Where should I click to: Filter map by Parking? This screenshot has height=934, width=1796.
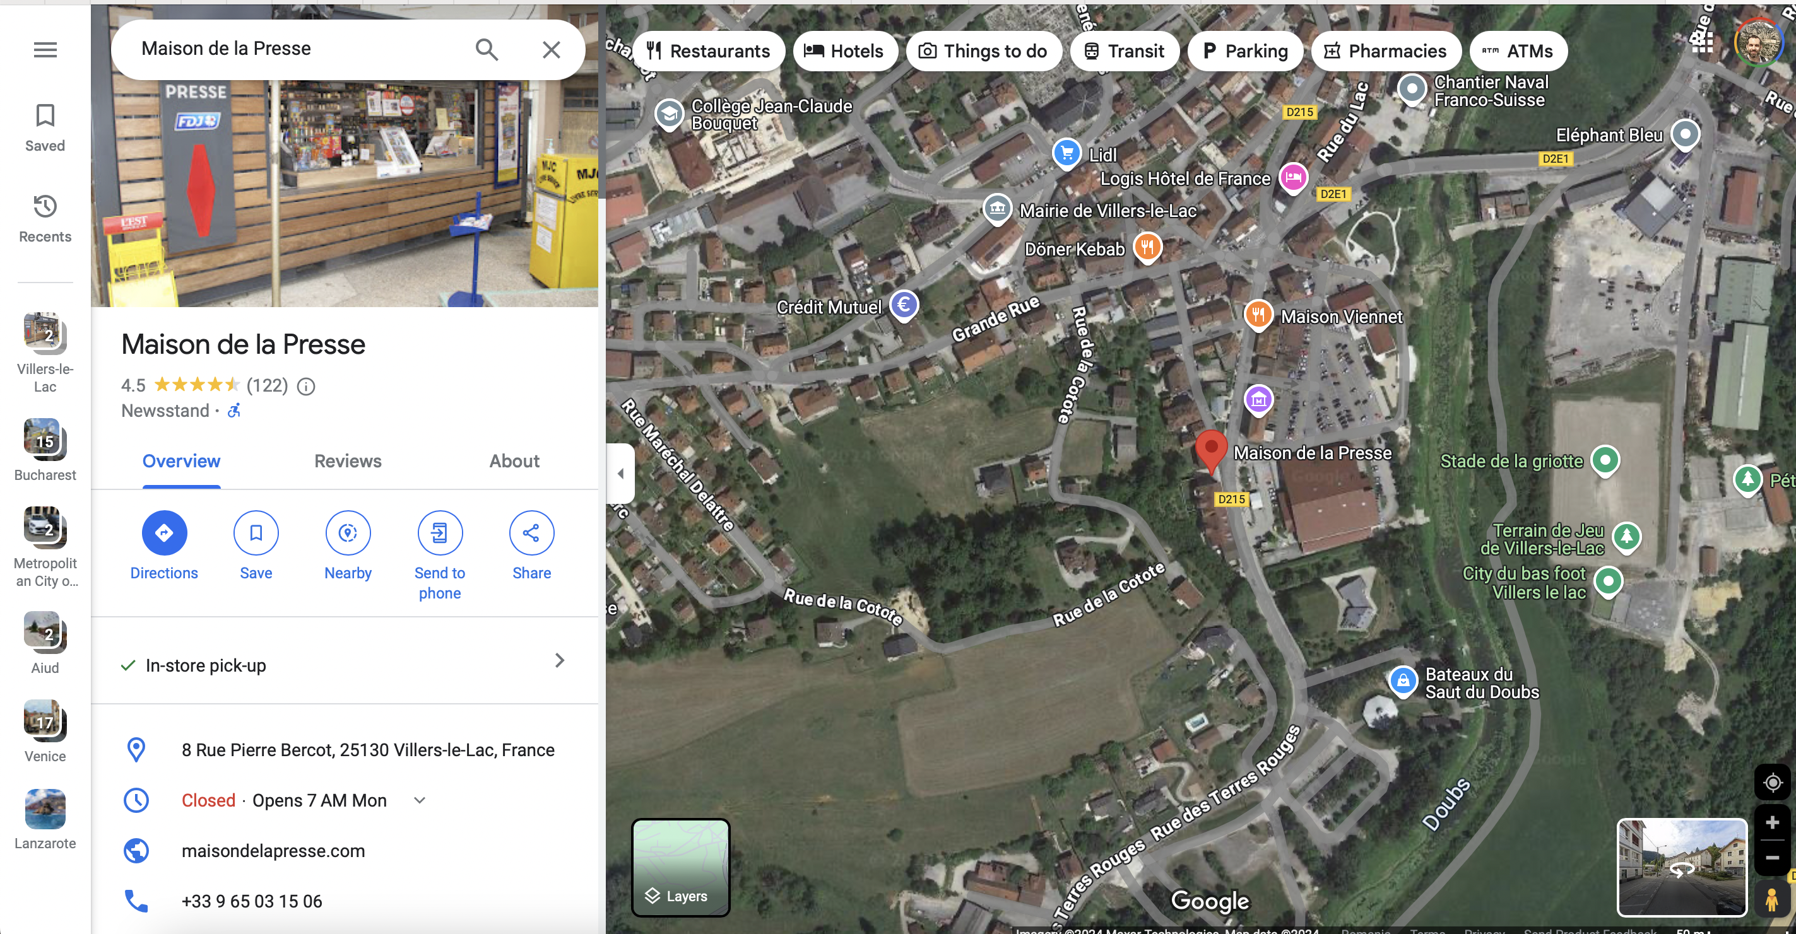coord(1245,51)
